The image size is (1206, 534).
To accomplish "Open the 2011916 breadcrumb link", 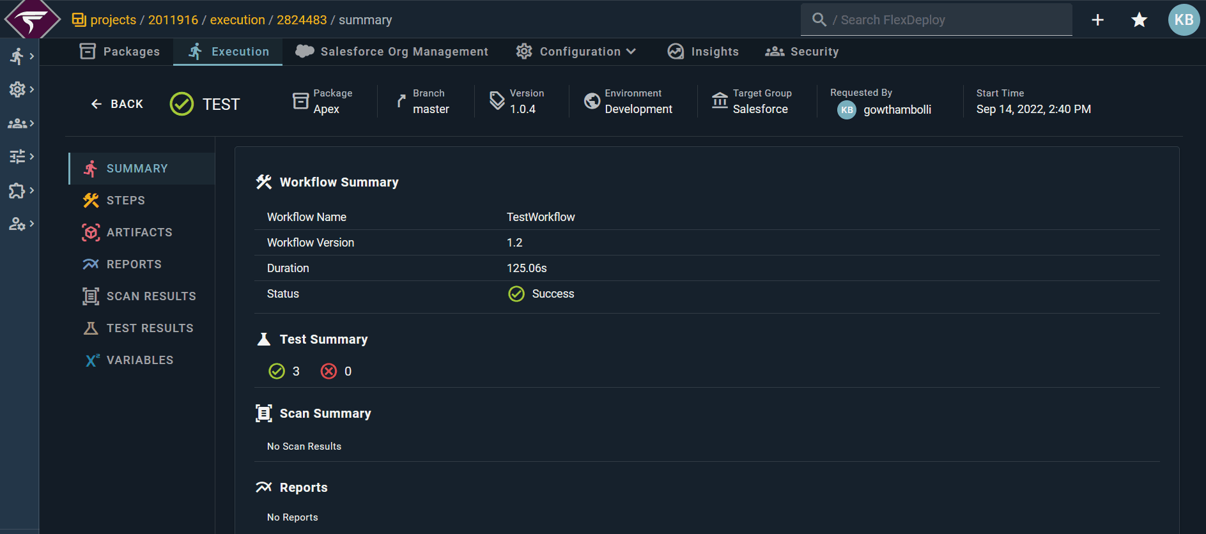I will [173, 20].
